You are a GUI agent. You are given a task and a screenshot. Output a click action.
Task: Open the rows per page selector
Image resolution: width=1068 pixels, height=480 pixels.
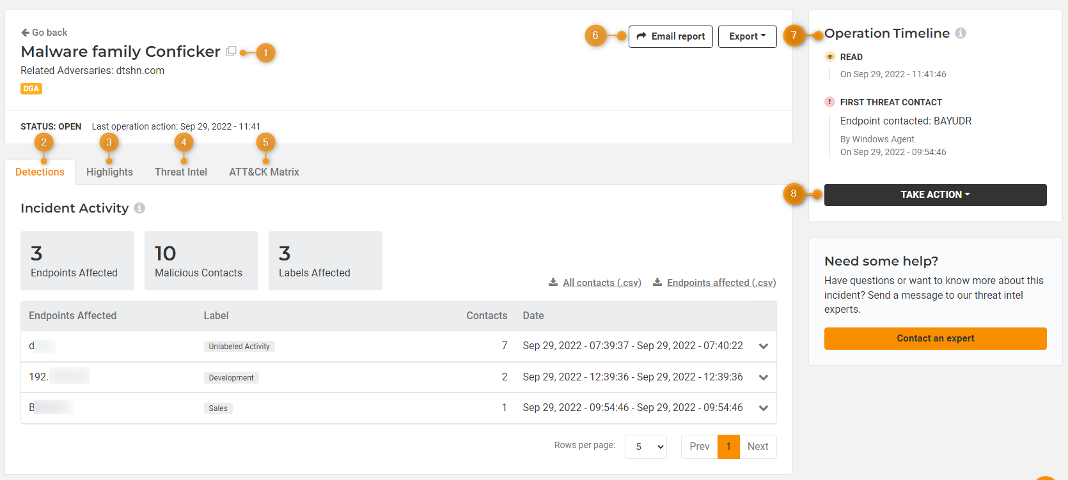pyautogui.click(x=645, y=447)
